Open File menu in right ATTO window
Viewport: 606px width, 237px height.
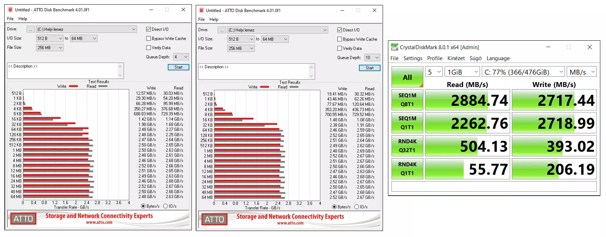pyautogui.click(x=201, y=19)
